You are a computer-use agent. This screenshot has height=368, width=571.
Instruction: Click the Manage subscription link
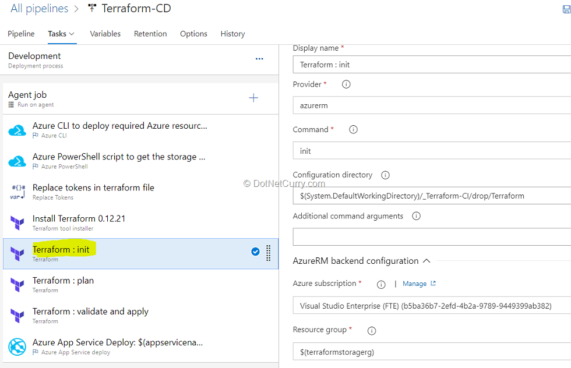click(414, 284)
